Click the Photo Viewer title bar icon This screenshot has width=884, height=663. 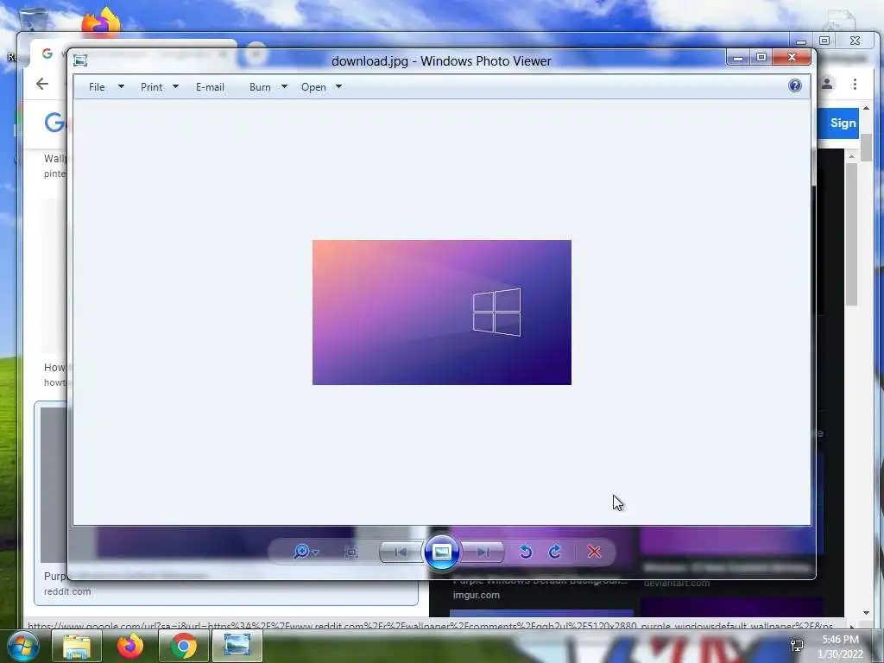(80, 60)
